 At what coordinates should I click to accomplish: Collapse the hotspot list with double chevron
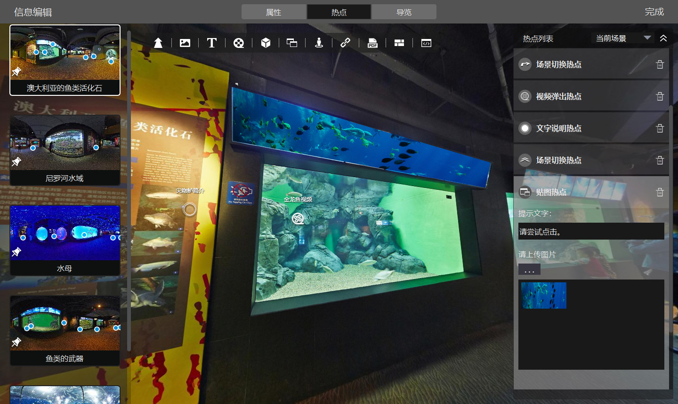(x=663, y=38)
